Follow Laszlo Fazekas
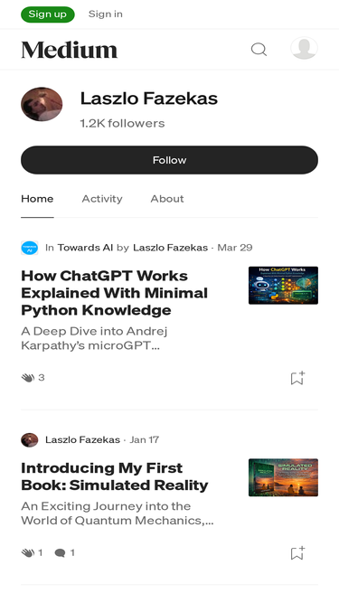 pyautogui.click(x=170, y=160)
